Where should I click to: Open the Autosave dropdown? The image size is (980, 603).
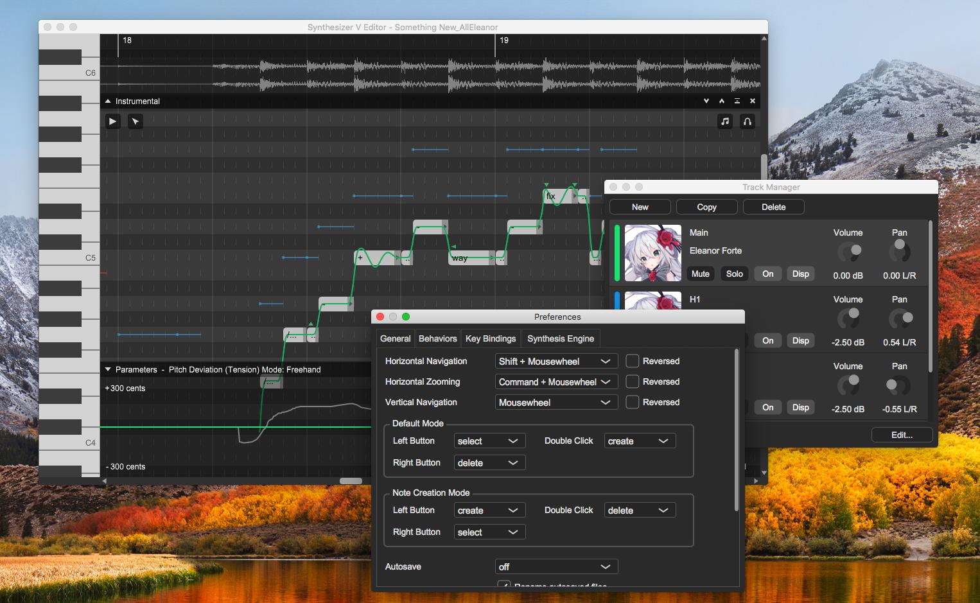[556, 567]
